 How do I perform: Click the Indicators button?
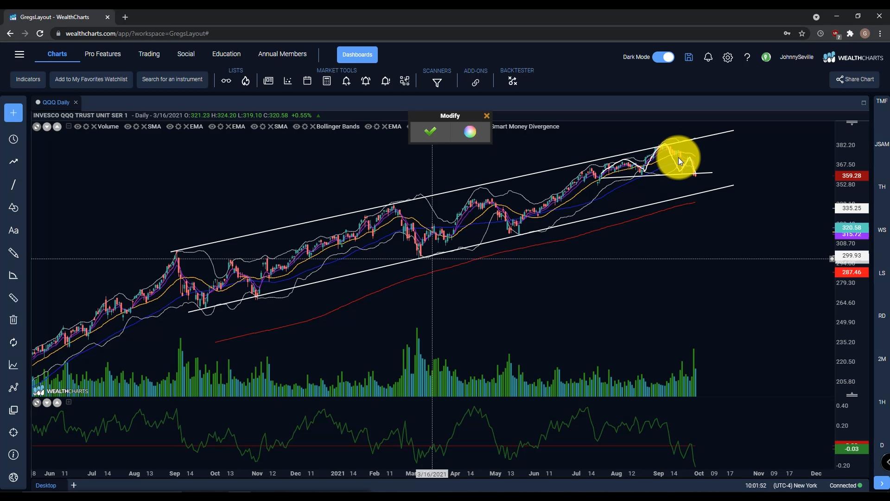[28, 79]
